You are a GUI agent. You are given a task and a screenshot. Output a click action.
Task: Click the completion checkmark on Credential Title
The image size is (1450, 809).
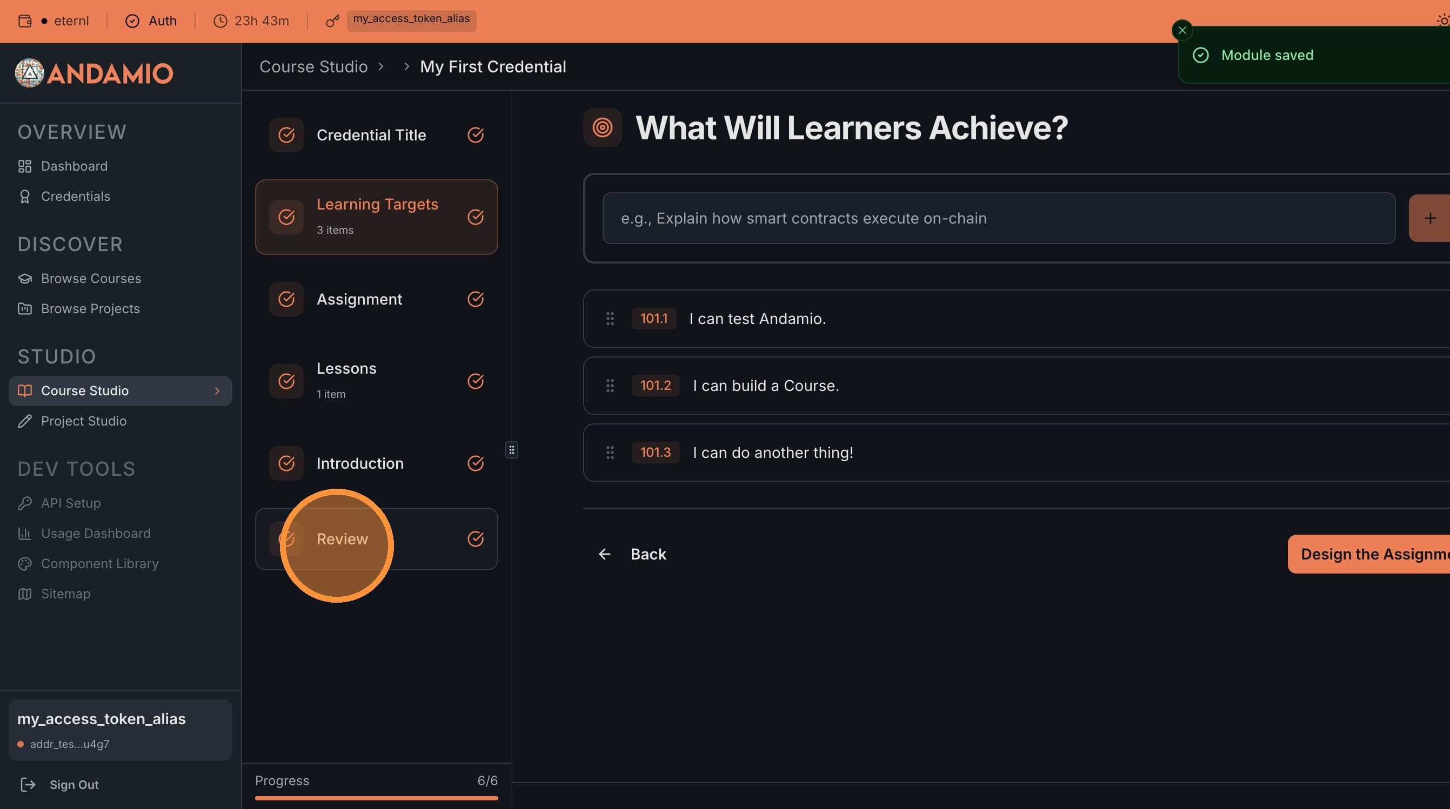pyautogui.click(x=476, y=135)
